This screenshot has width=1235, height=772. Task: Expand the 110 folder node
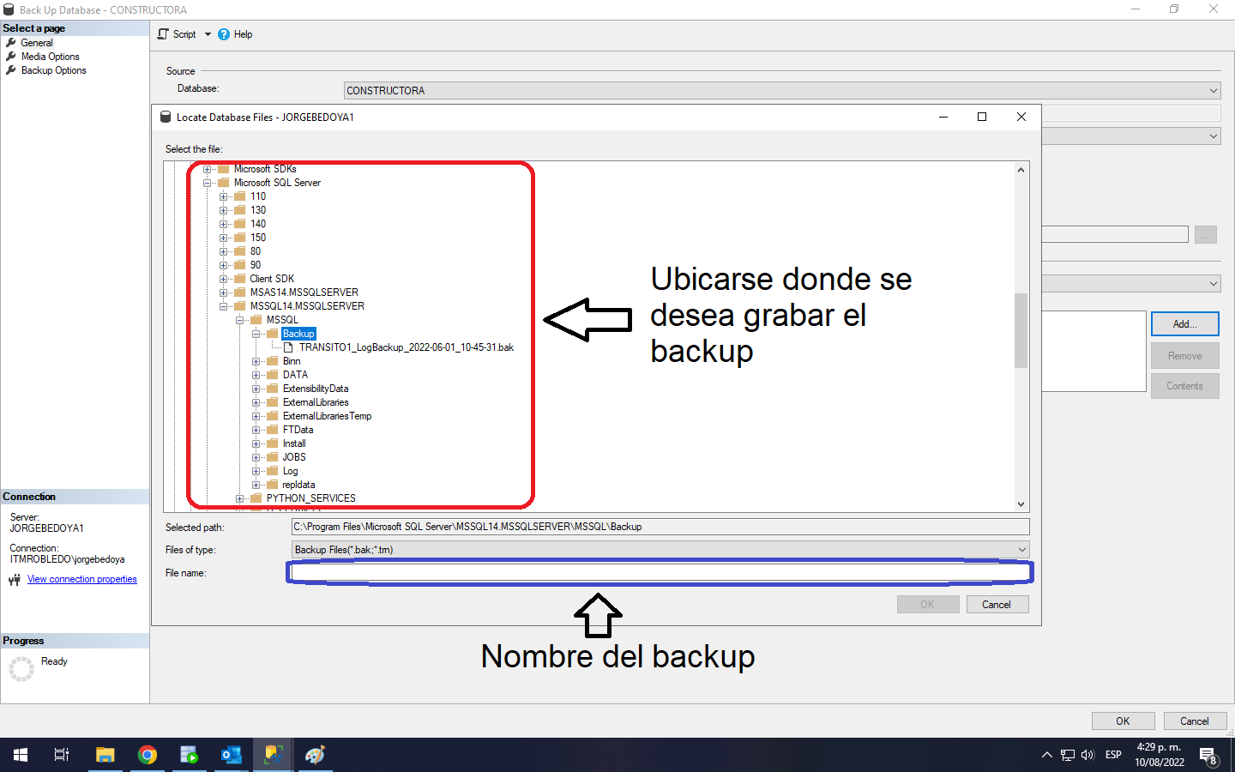pyautogui.click(x=223, y=196)
